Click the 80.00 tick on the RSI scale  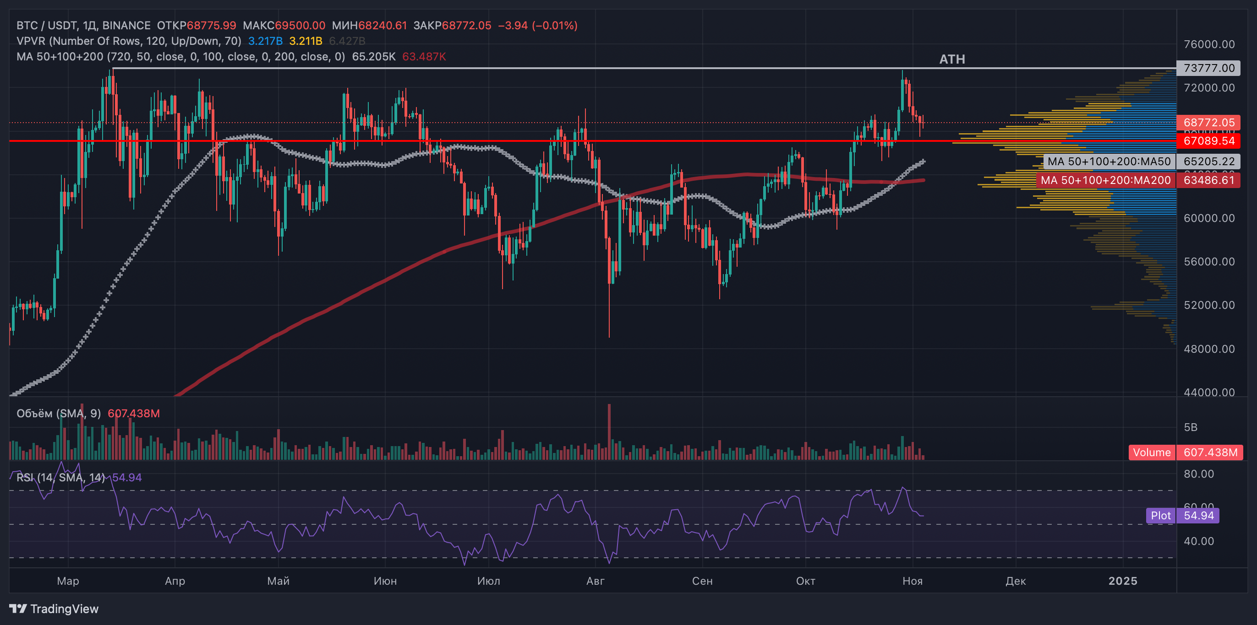1199,474
